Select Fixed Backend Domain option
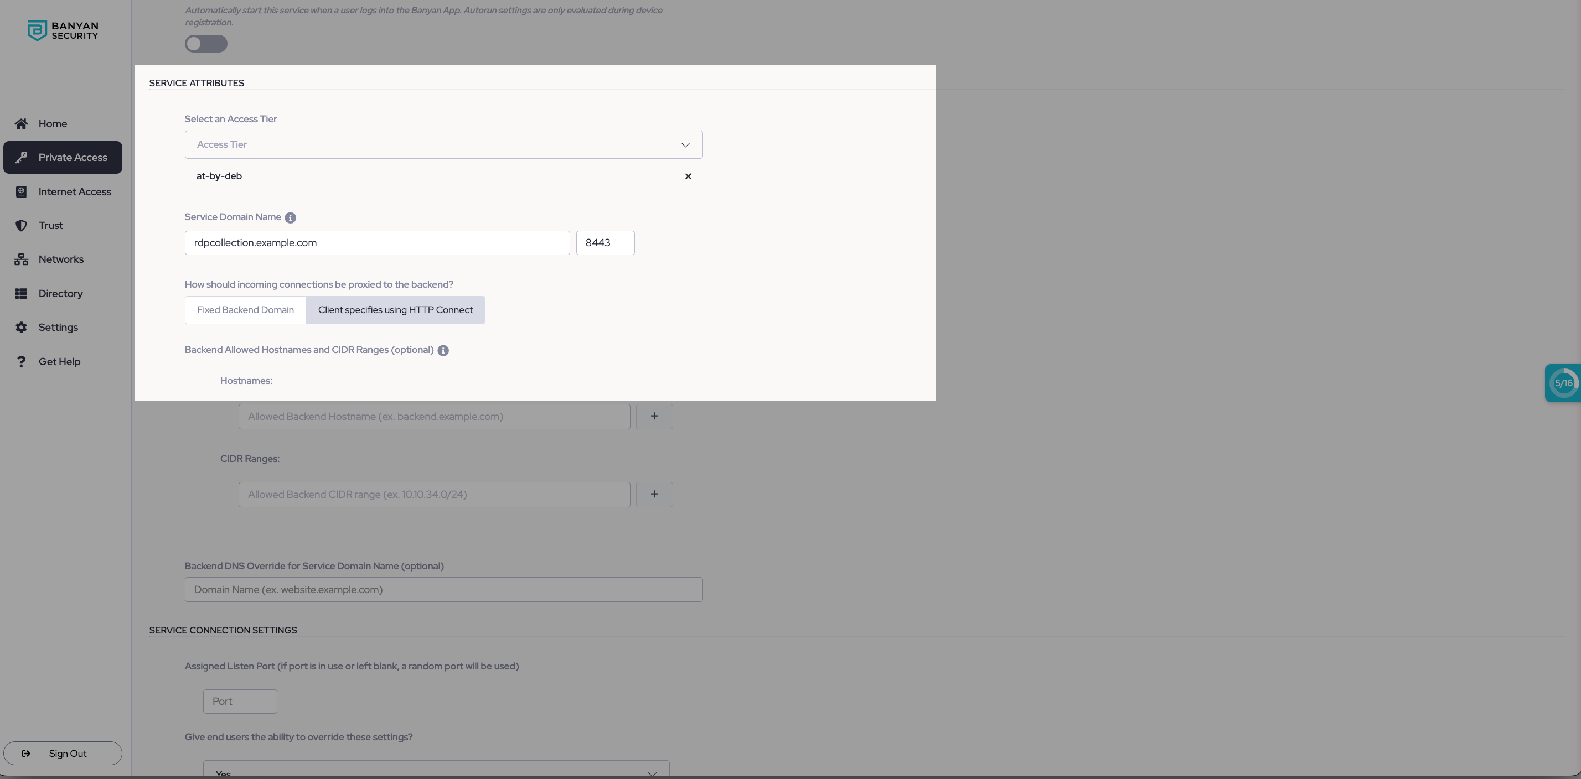This screenshot has height=779, width=1581. pos(245,310)
